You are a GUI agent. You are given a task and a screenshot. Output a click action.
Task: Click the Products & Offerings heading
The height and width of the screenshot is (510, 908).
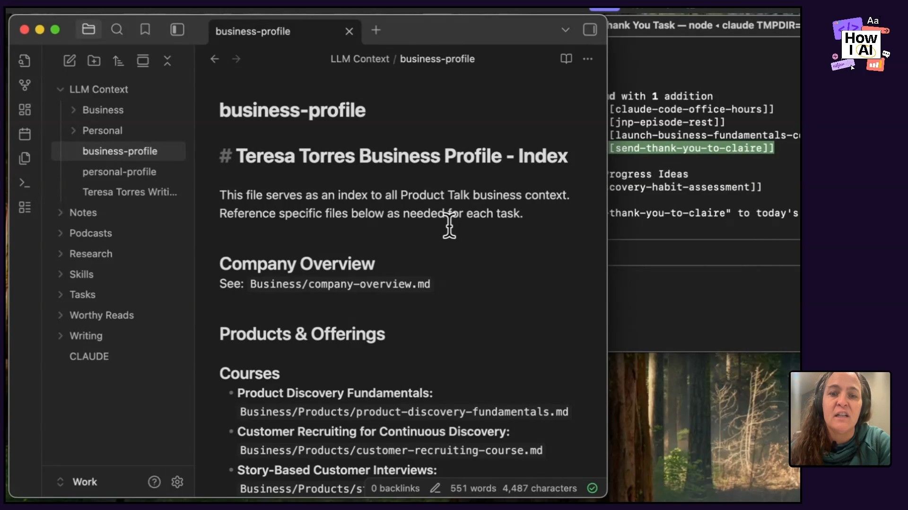tap(302, 334)
